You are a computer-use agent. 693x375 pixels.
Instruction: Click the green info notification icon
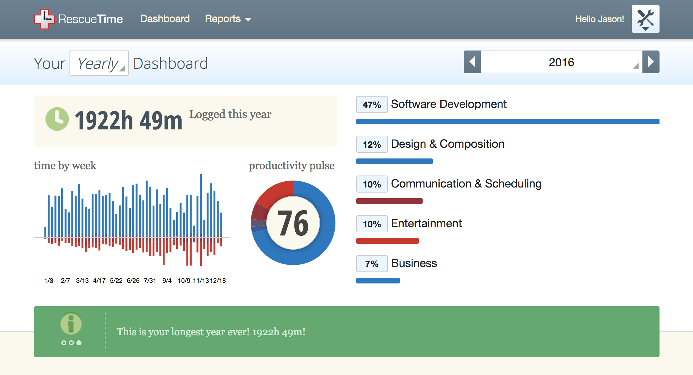[71, 324]
